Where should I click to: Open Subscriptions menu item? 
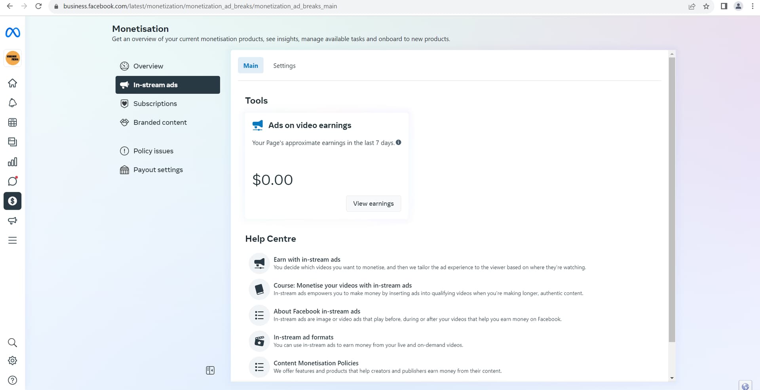[168, 104]
